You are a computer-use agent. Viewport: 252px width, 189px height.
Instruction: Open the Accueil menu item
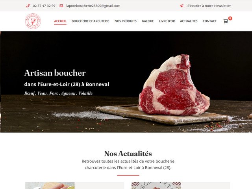(60, 21)
